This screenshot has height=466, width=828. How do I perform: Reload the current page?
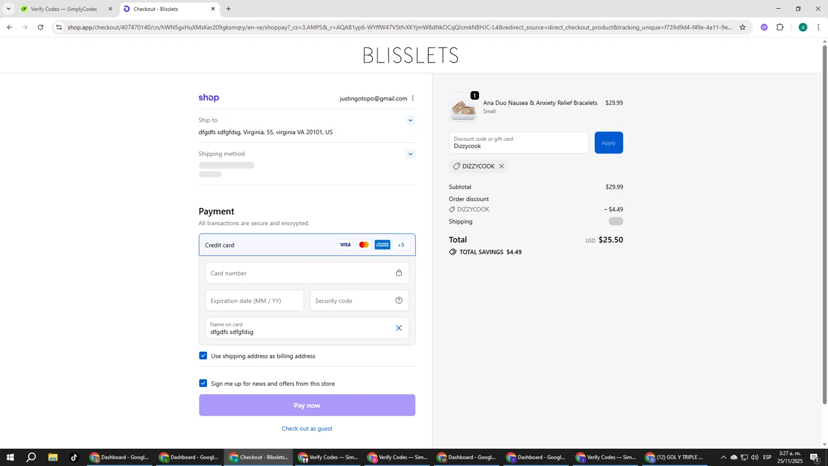pos(41,27)
